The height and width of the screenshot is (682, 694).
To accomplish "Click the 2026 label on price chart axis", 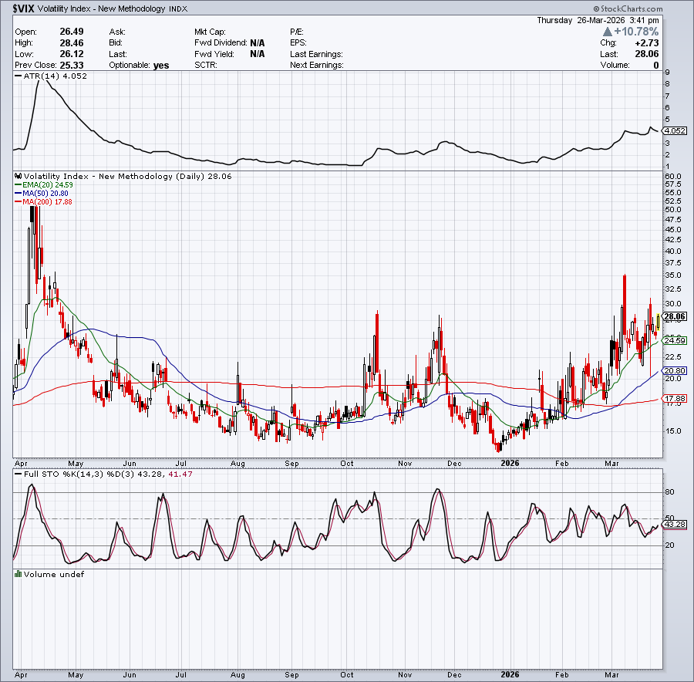I will click(510, 463).
